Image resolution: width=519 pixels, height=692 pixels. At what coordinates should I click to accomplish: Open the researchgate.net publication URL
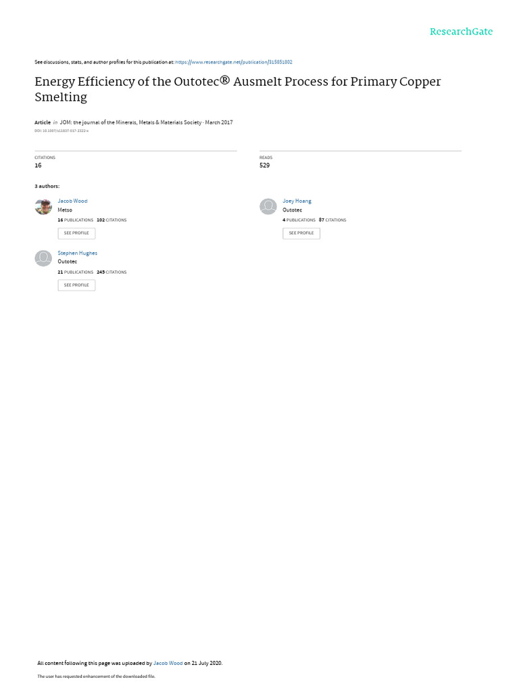233,62
